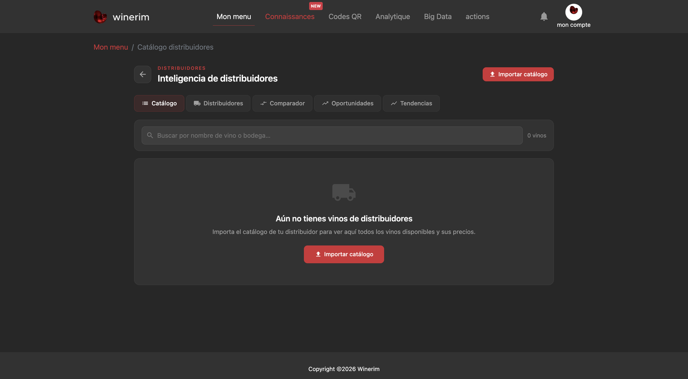Open Big Data in top navigation
Viewport: 688px width, 379px height.
tap(438, 17)
